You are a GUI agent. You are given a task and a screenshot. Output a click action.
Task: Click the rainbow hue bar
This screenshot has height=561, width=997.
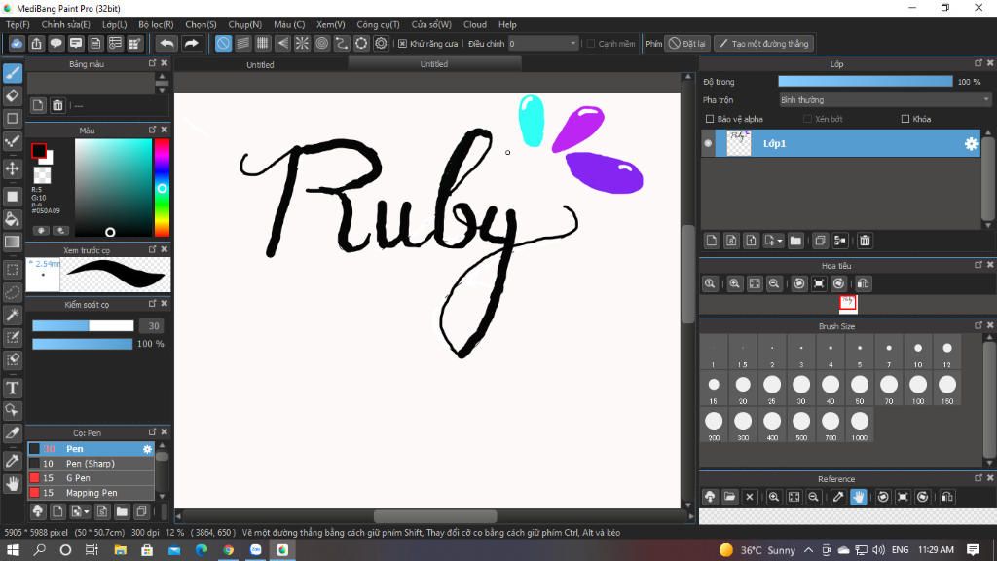point(162,188)
